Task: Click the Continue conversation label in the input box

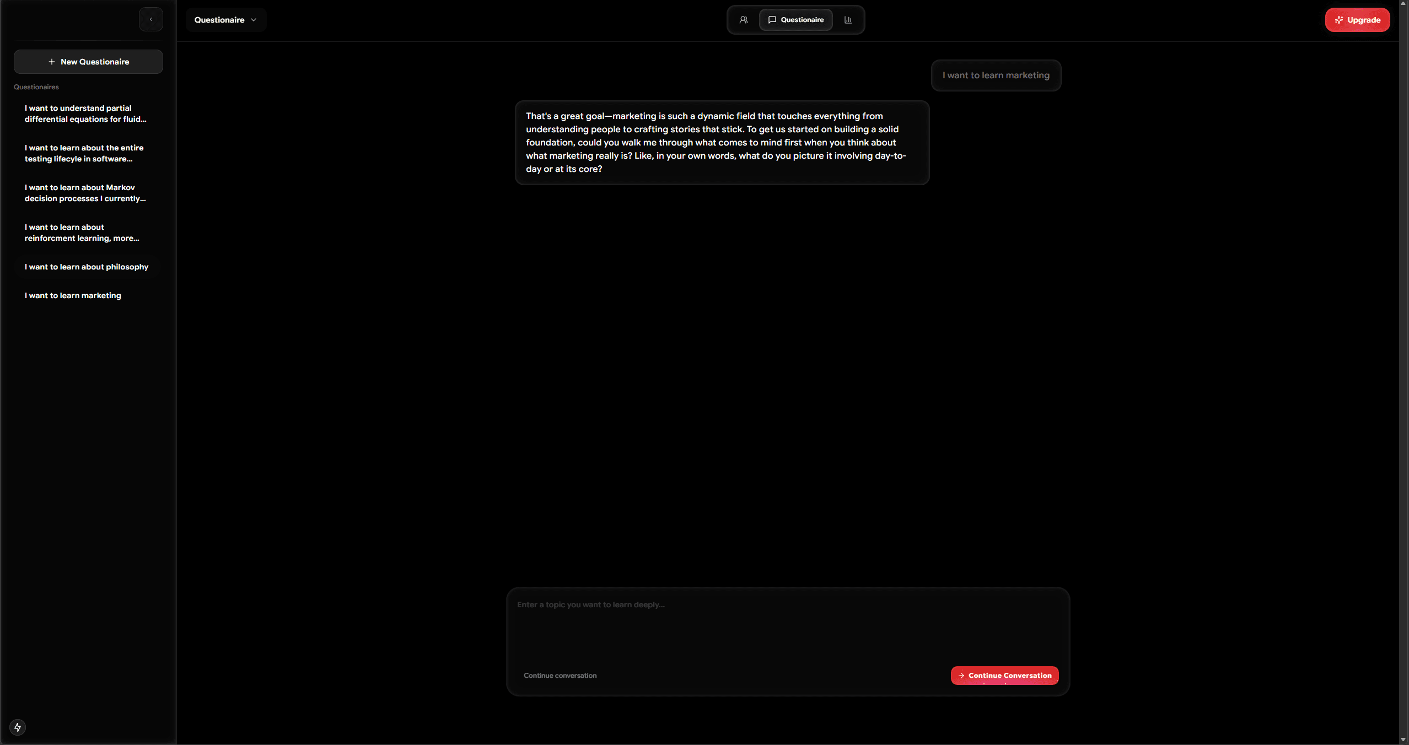Action: click(560, 675)
